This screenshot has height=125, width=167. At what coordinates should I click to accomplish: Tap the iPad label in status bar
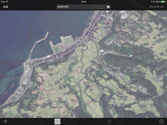click(x=3, y=2)
